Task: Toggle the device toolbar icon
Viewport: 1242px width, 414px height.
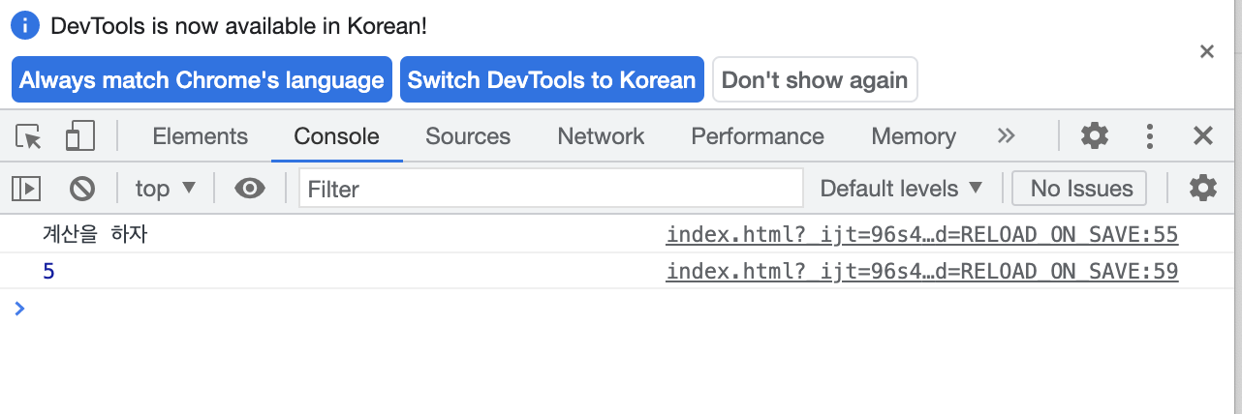Action: click(x=79, y=136)
